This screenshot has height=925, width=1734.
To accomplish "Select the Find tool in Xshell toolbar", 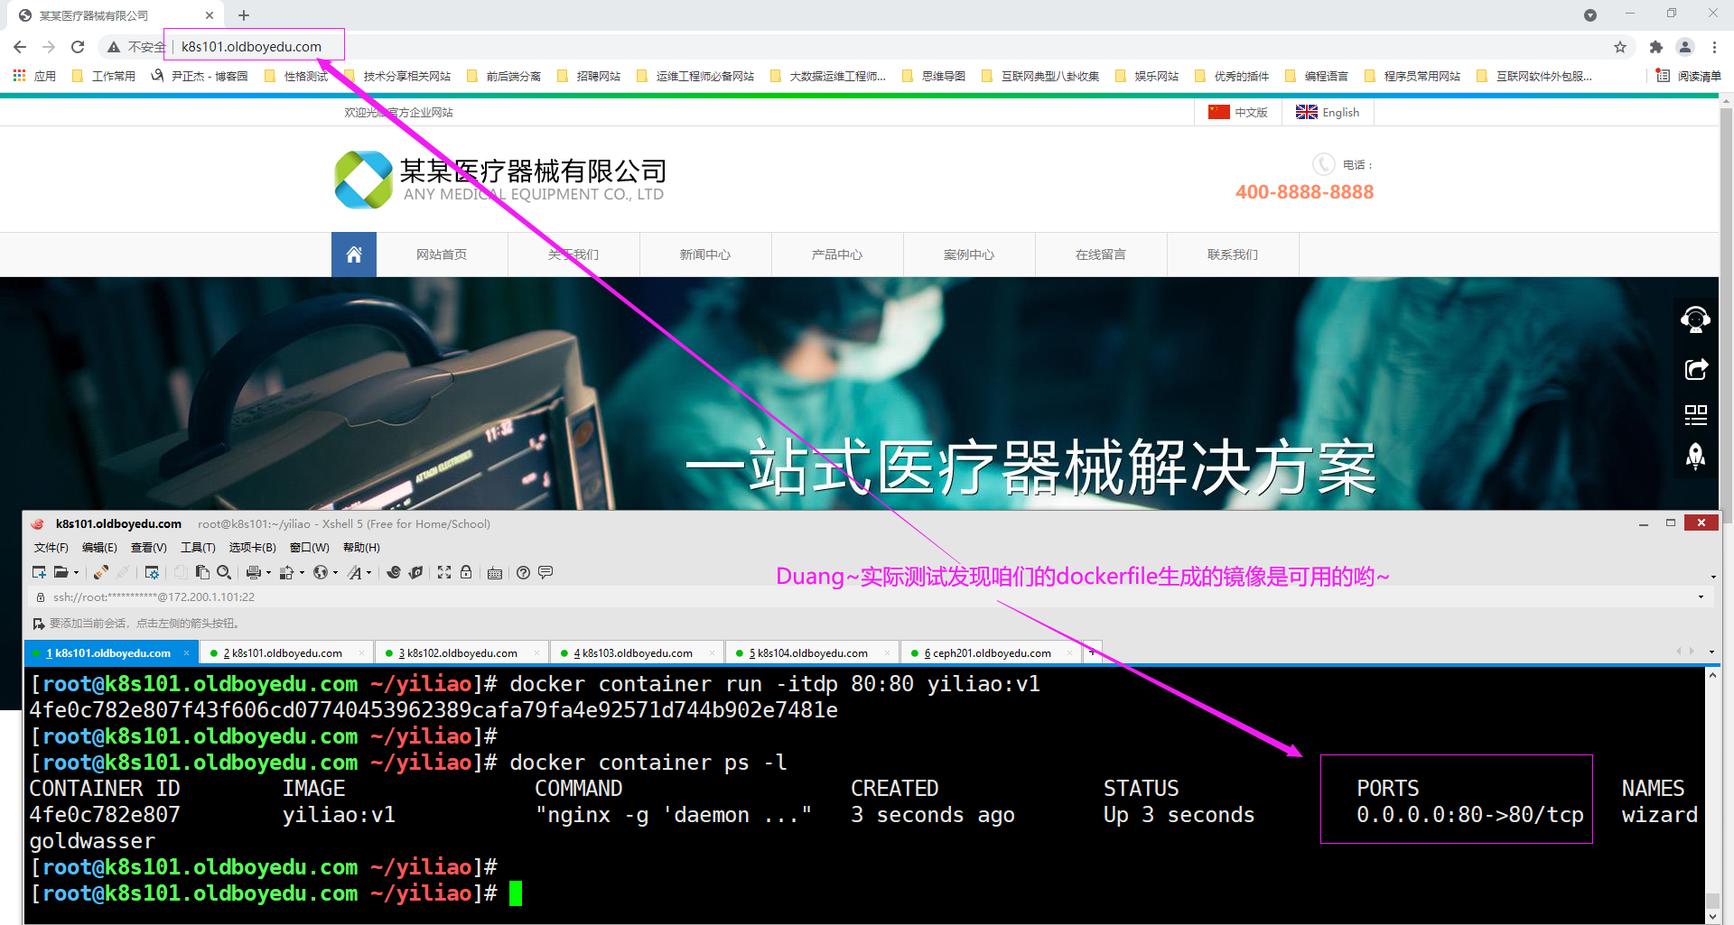I will point(223,572).
